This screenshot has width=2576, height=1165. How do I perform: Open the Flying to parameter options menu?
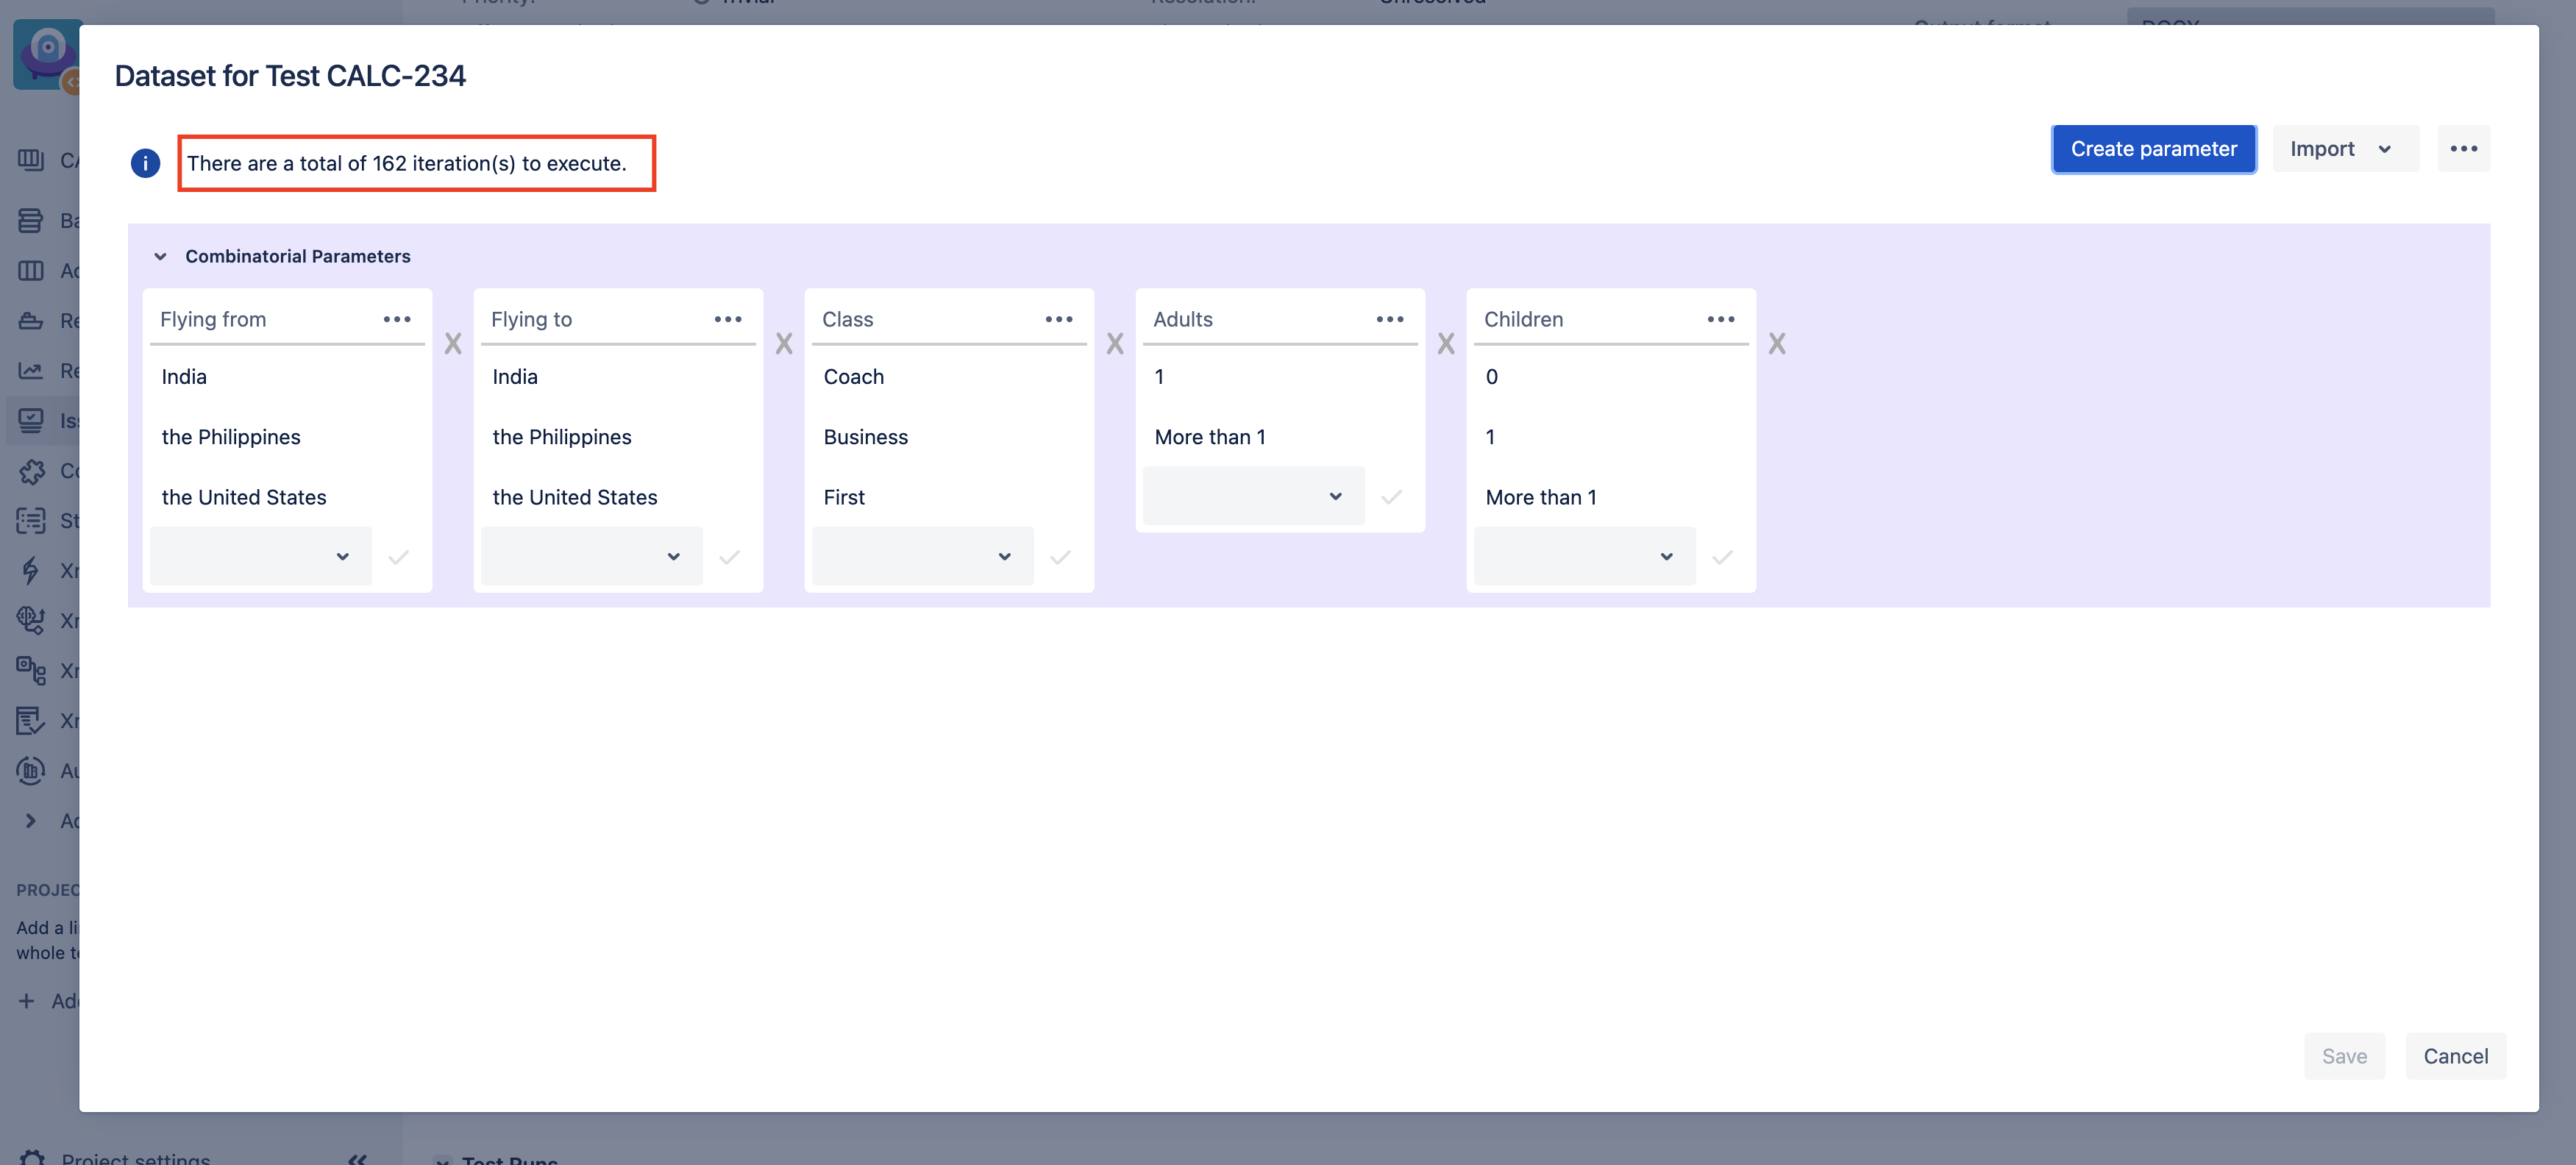click(728, 319)
